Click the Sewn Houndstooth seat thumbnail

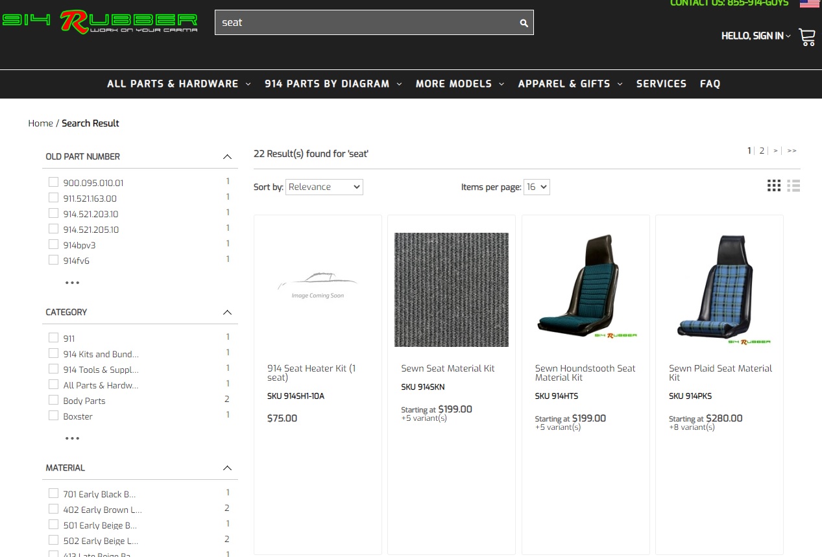[x=585, y=289]
